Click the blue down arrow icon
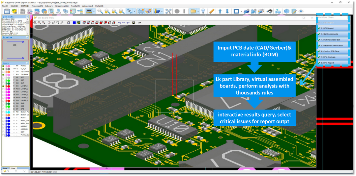356x176 pixels. [x=227, y=11]
